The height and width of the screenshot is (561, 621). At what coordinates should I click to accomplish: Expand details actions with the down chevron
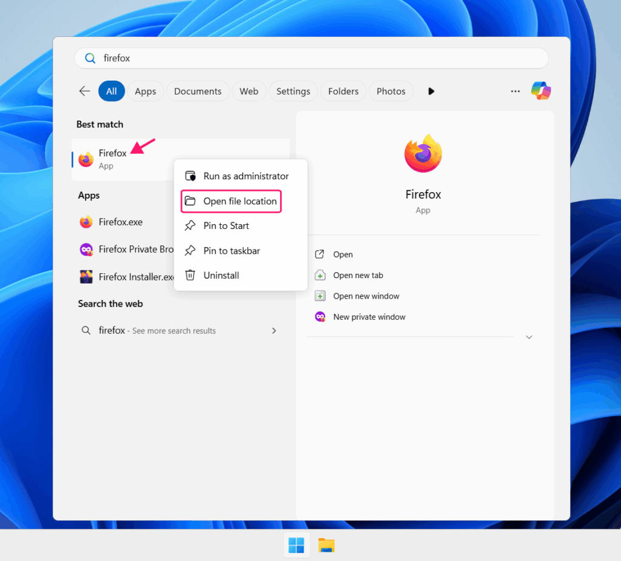[x=529, y=337]
